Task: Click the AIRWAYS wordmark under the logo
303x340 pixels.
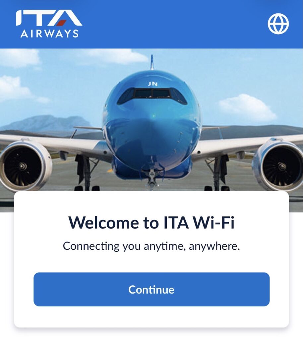Action: [x=49, y=34]
